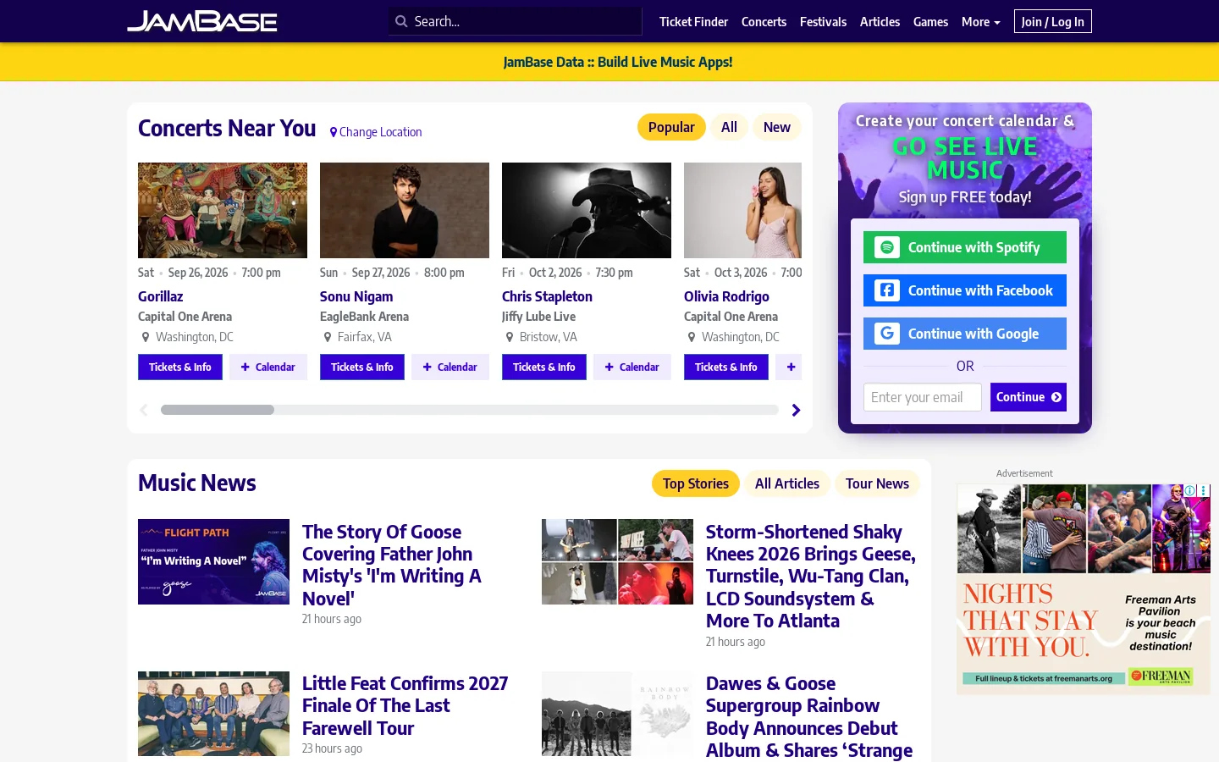Expand the More menu in navigation
The image size is (1219, 762).
980,22
